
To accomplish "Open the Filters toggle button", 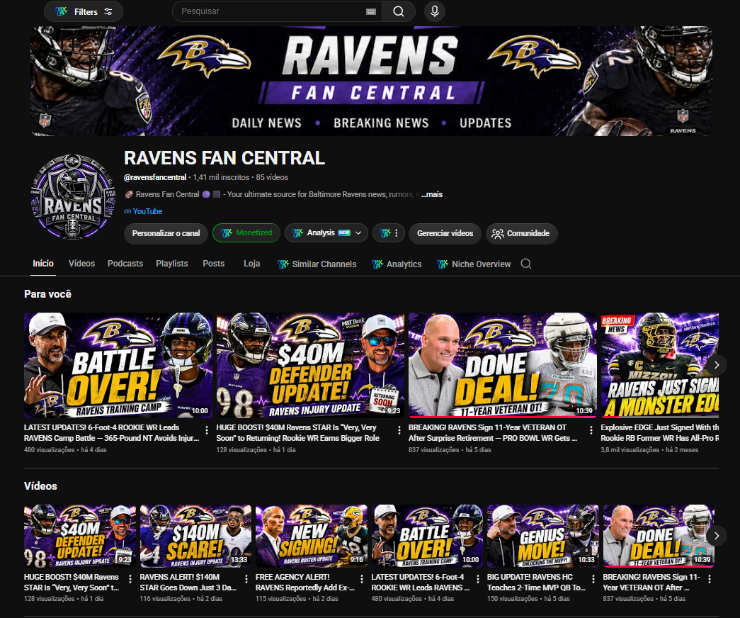I will click(84, 11).
